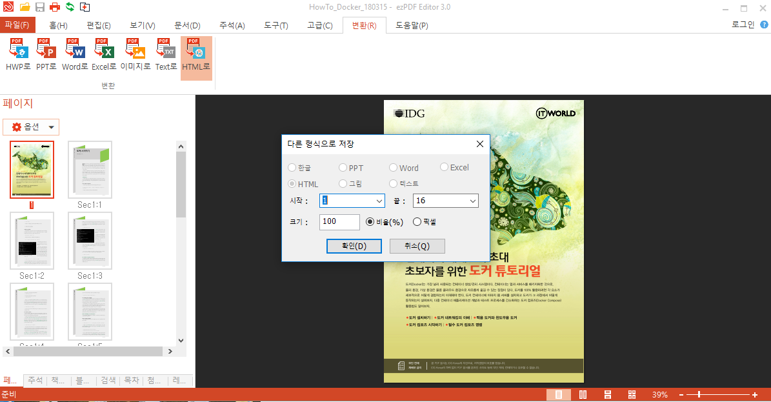Zoom out with the minus icon
Viewport: 771px width, 402px height.
[681, 395]
